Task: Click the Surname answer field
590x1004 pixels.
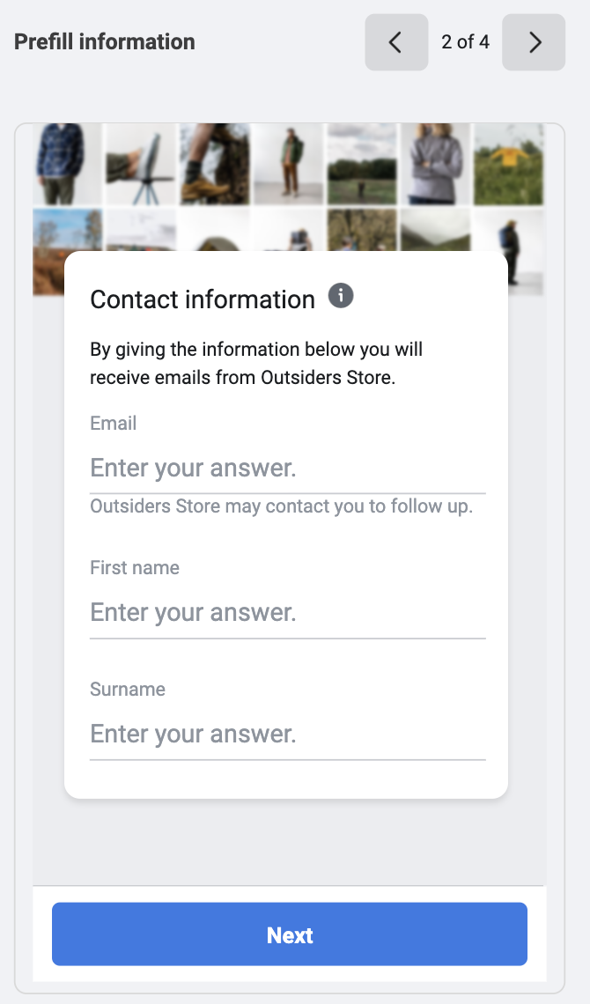Action: click(x=287, y=735)
